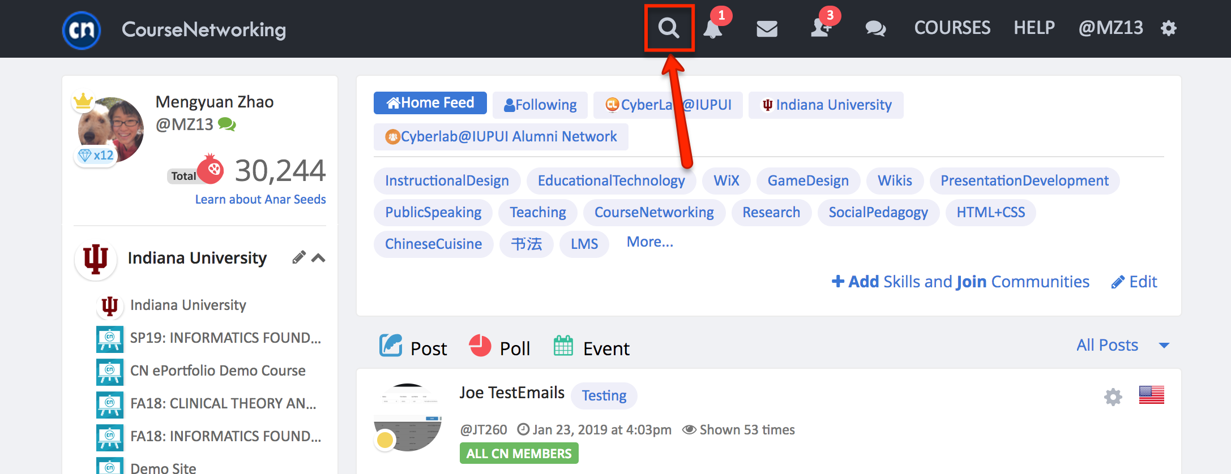Select CourseNetworking skill tag
Viewport: 1231px width, 474px height.
pyautogui.click(x=654, y=213)
